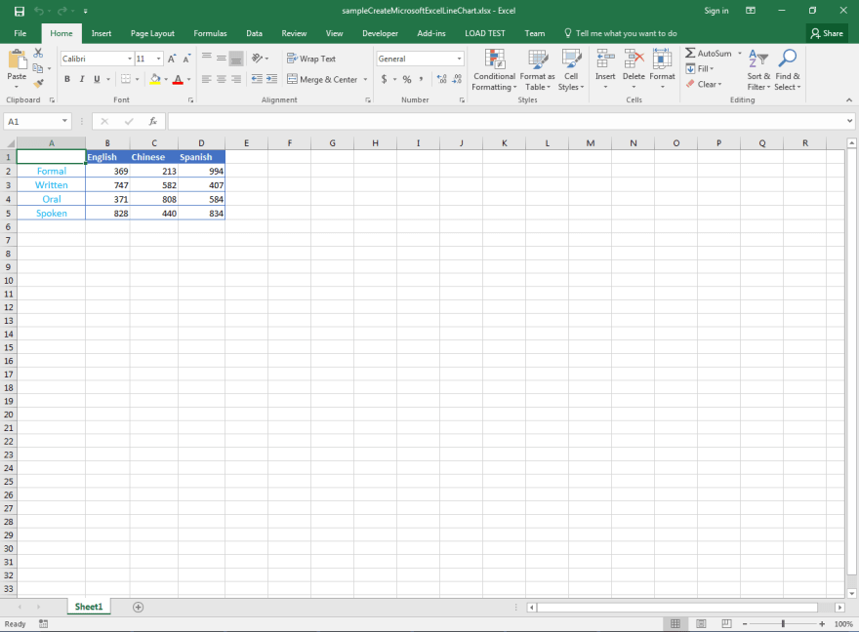Image resolution: width=859 pixels, height=632 pixels.
Task: Click the Save icon in title bar
Action: click(x=20, y=11)
